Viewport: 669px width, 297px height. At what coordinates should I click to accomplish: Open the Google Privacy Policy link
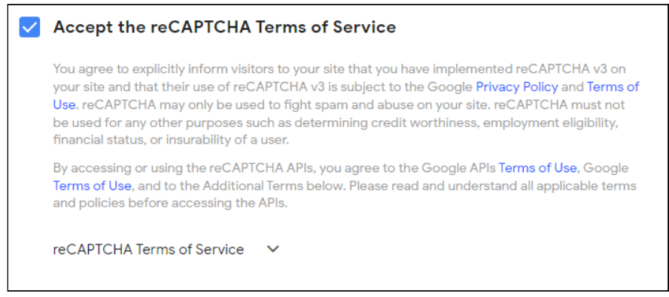tap(517, 87)
